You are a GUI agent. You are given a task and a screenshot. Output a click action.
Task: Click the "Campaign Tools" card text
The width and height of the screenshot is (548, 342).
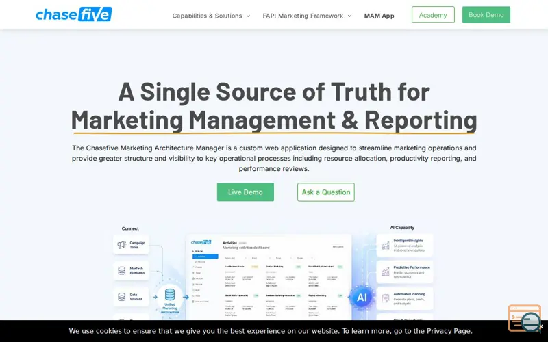138,245
